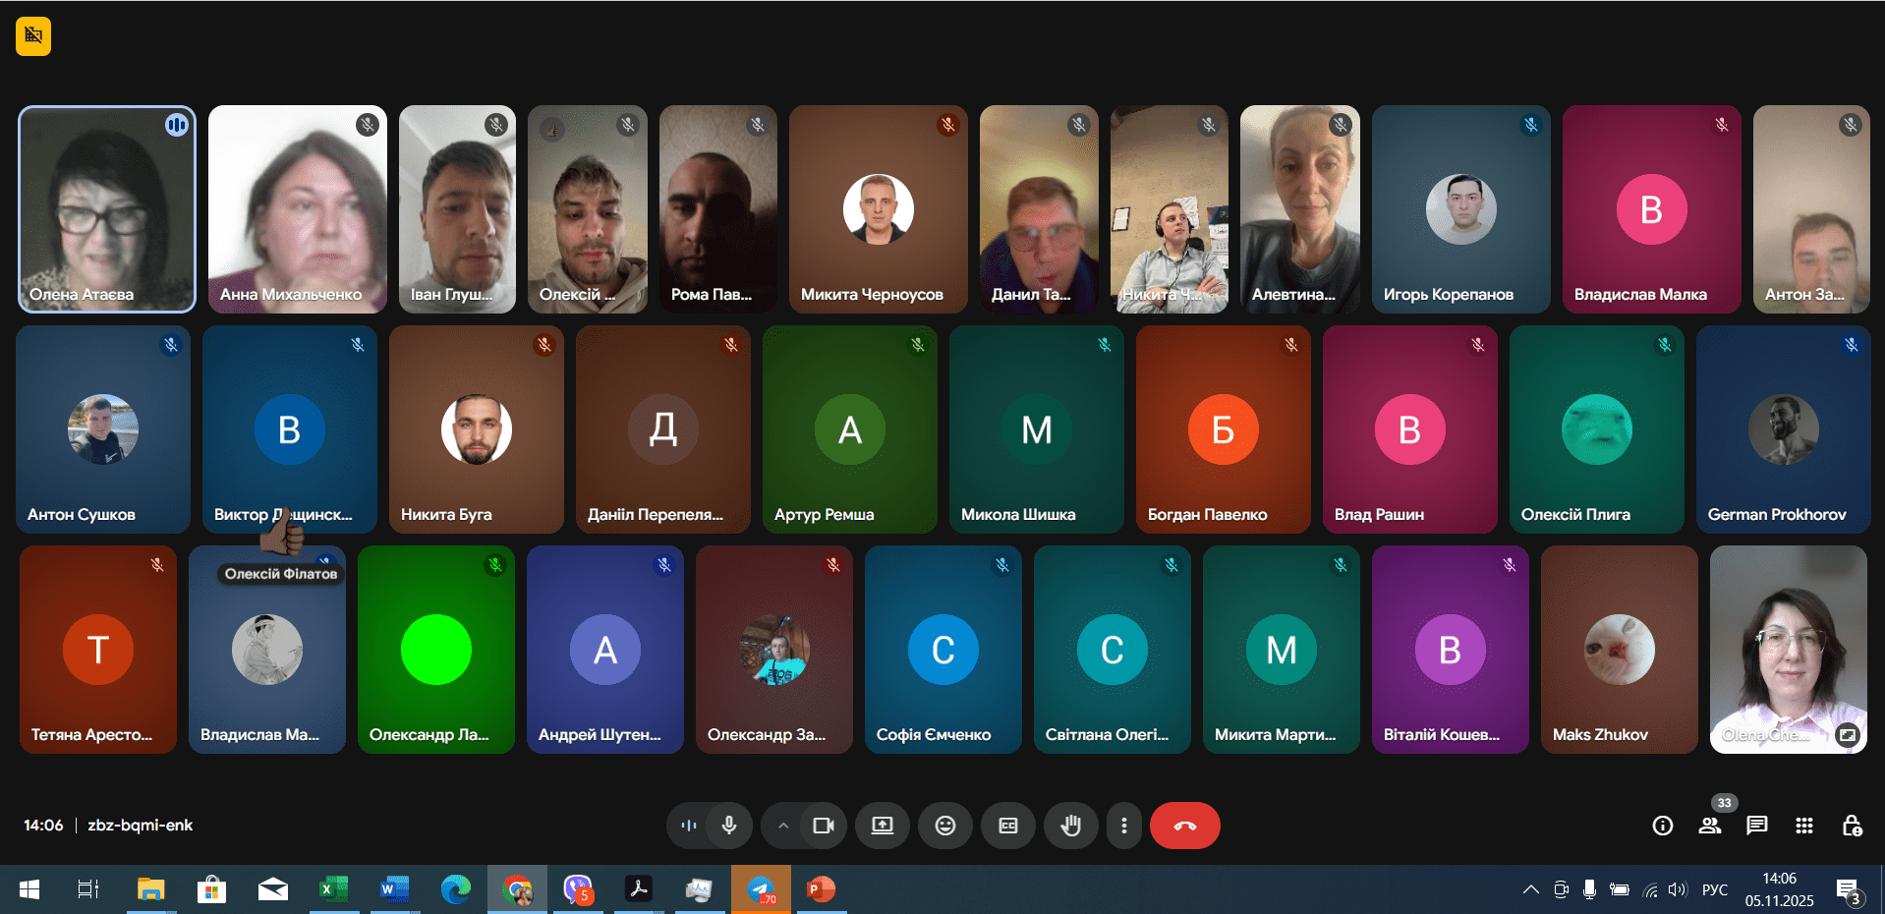
Task: Open host controls lock icon
Action: pyautogui.click(x=1852, y=826)
